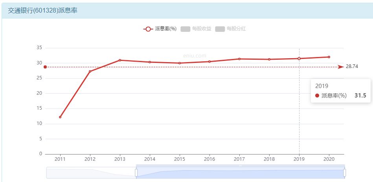The image size is (373, 182).
Task: Enable the 每股收益 legend series
Action: 196,29
